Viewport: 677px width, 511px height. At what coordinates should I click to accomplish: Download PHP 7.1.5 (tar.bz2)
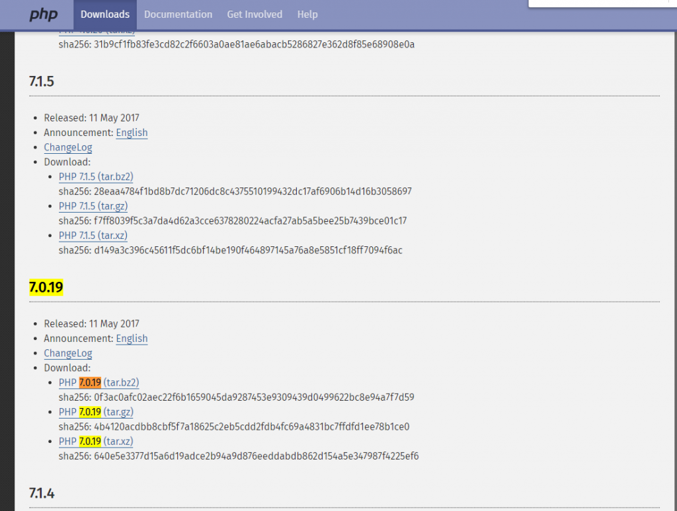click(x=96, y=177)
